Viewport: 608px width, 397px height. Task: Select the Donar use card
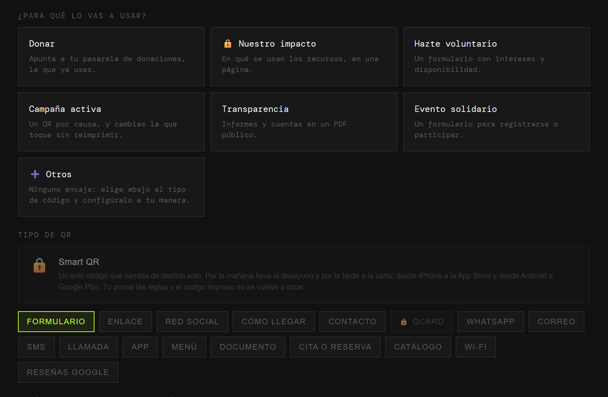[x=111, y=56]
